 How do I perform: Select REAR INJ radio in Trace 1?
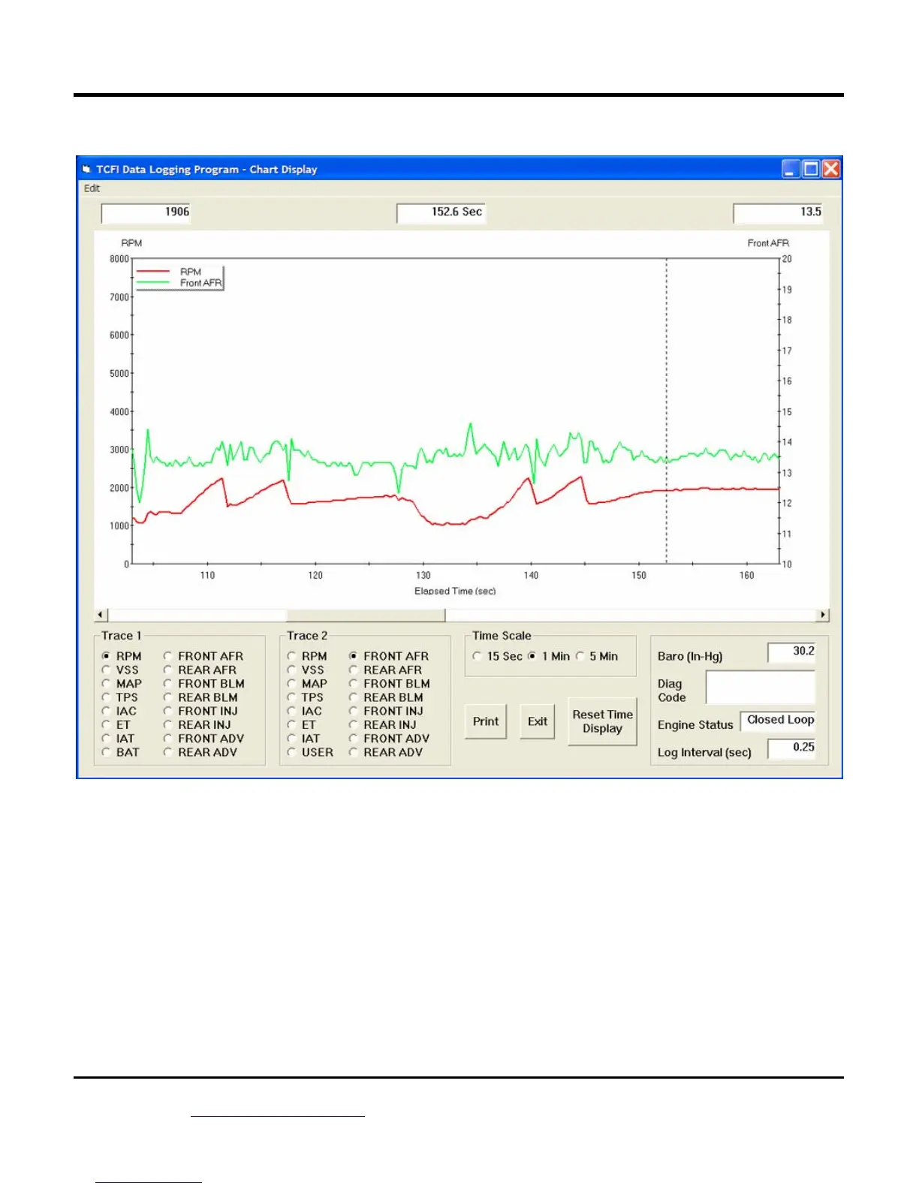168,725
